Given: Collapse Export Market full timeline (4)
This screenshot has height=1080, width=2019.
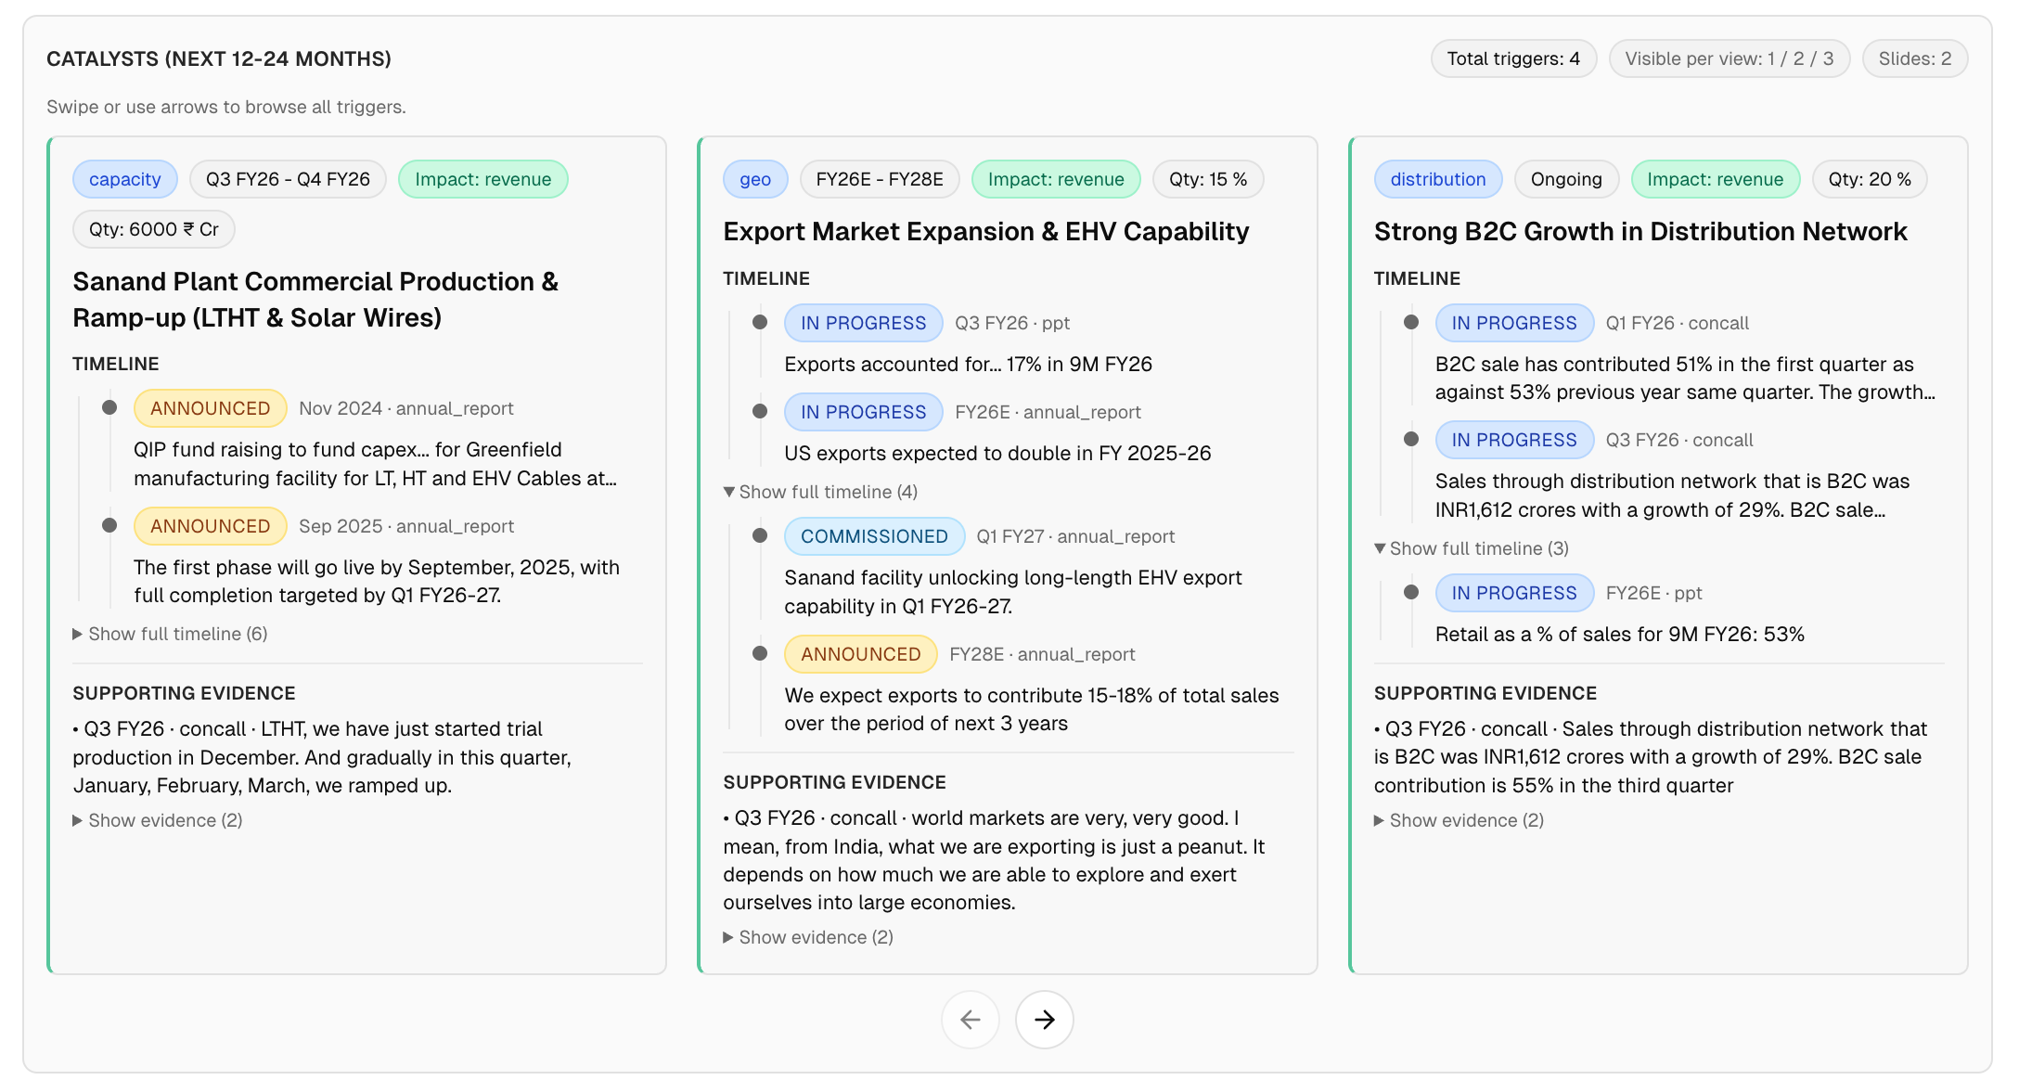Looking at the screenshot, I should (x=820, y=492).
